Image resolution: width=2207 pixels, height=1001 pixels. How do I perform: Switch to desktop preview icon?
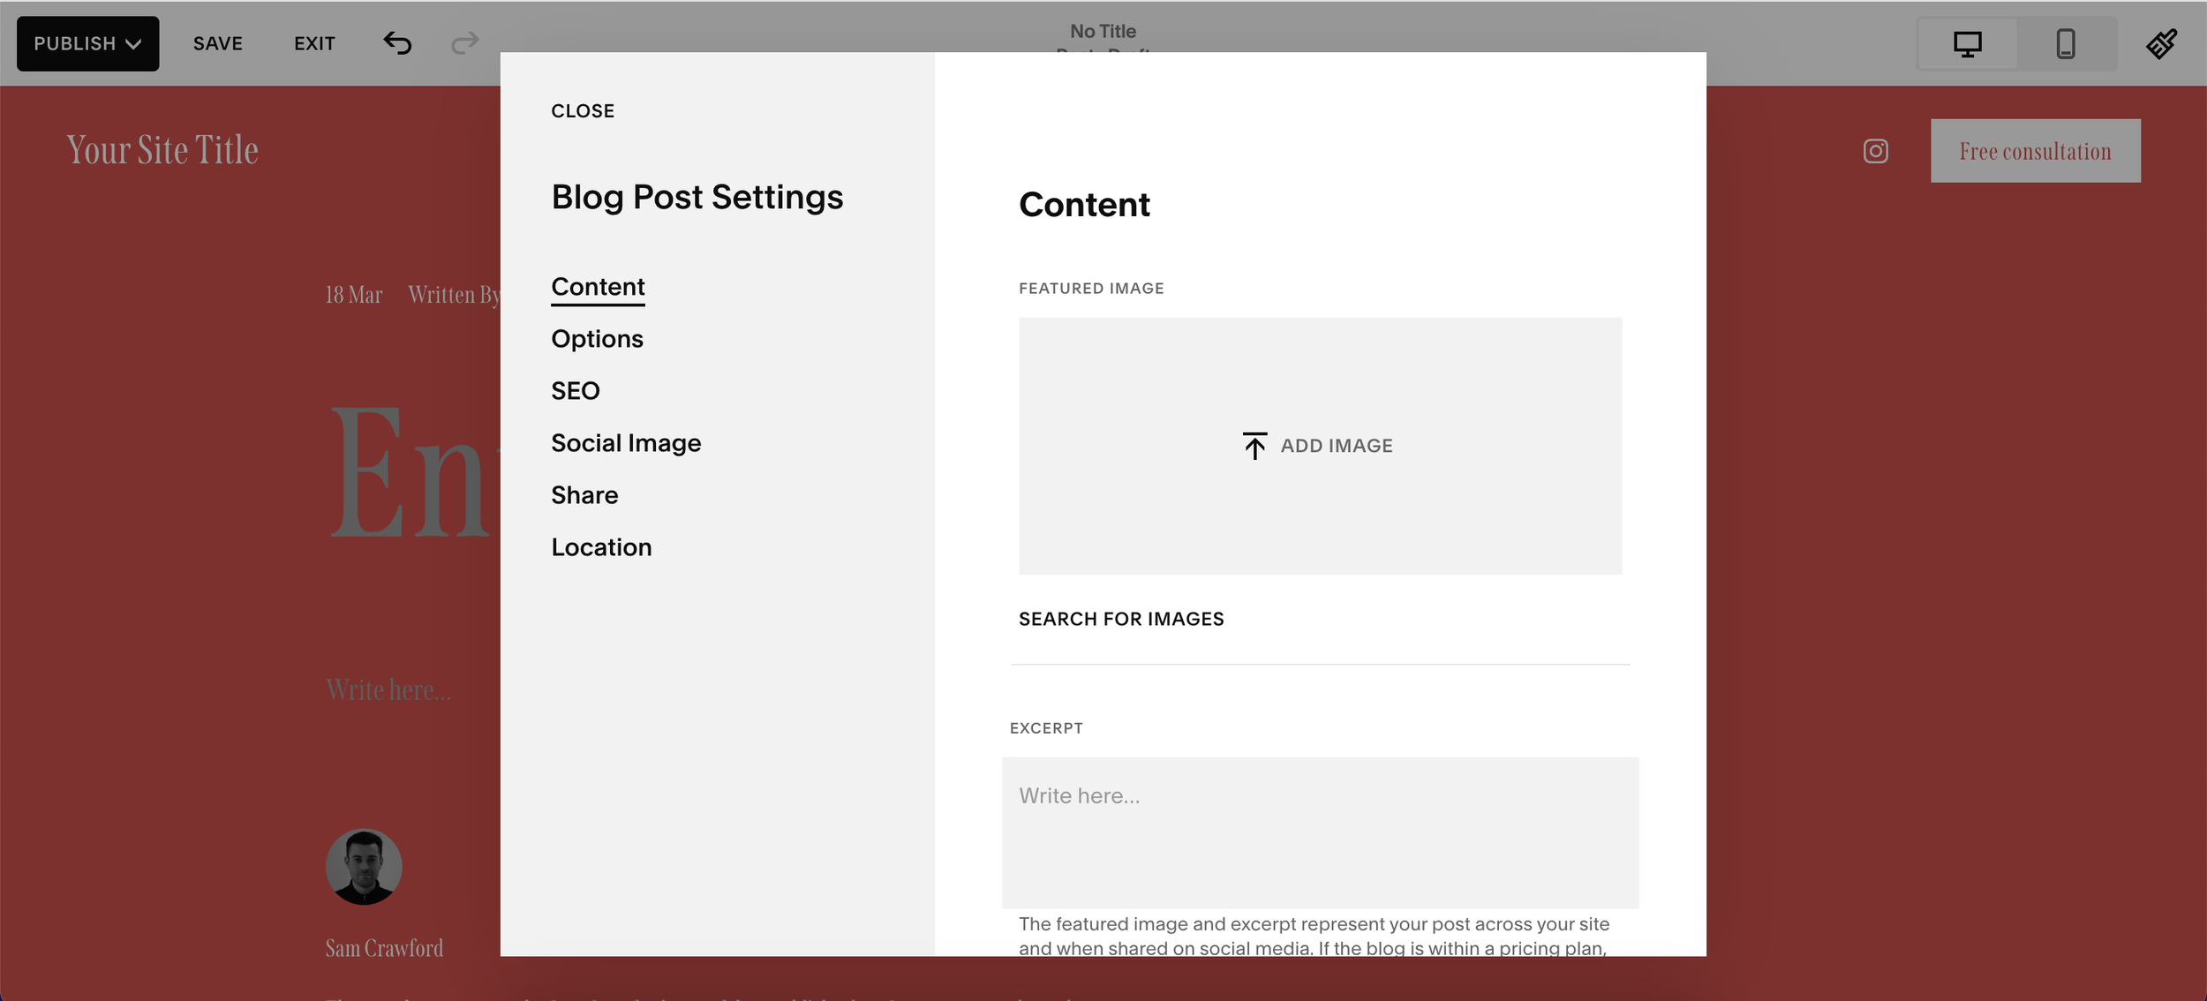(1967, 43)
